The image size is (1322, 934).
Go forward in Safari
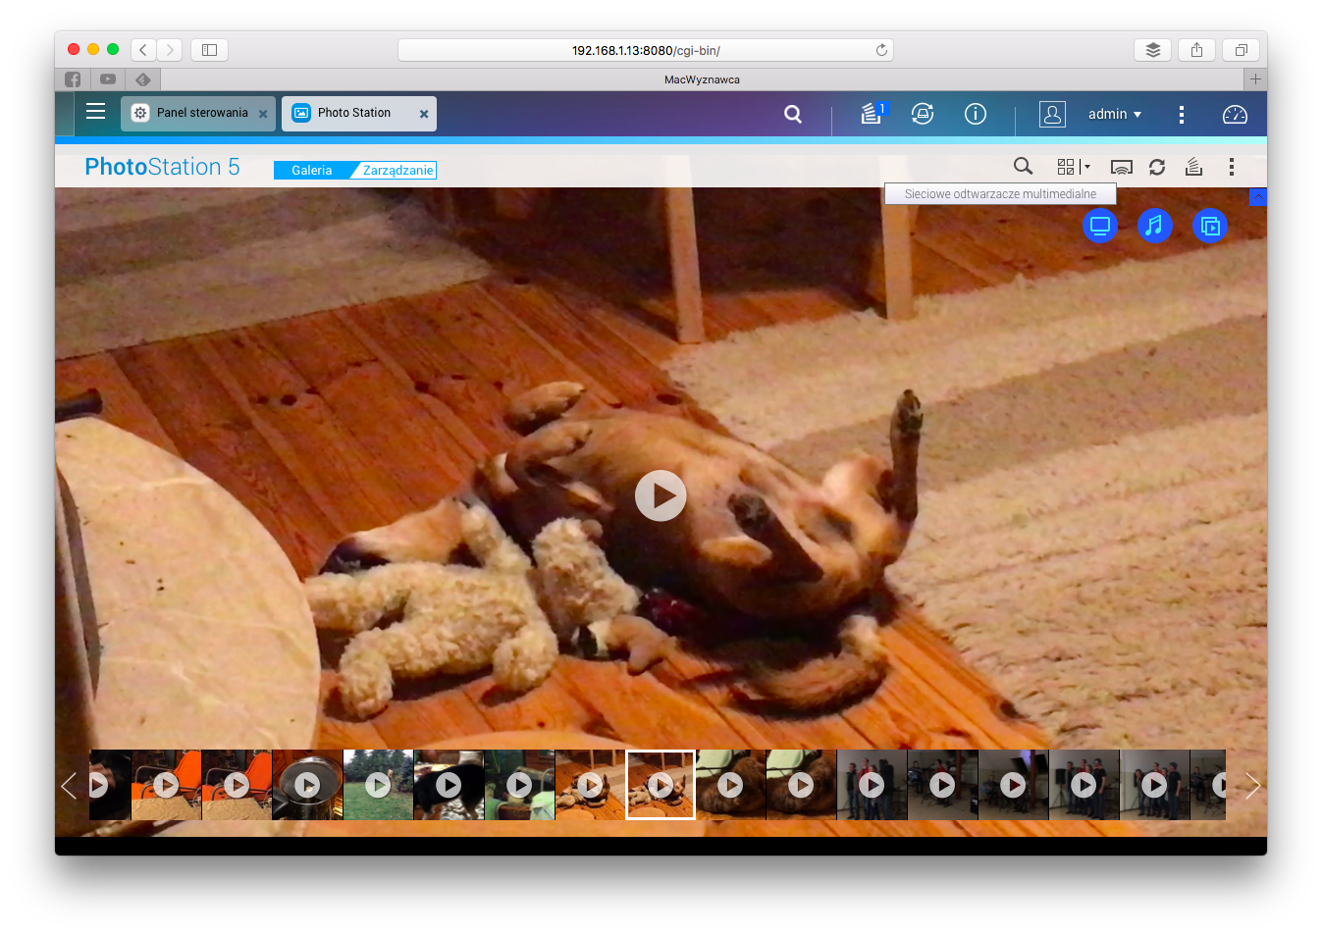(170, 50)
